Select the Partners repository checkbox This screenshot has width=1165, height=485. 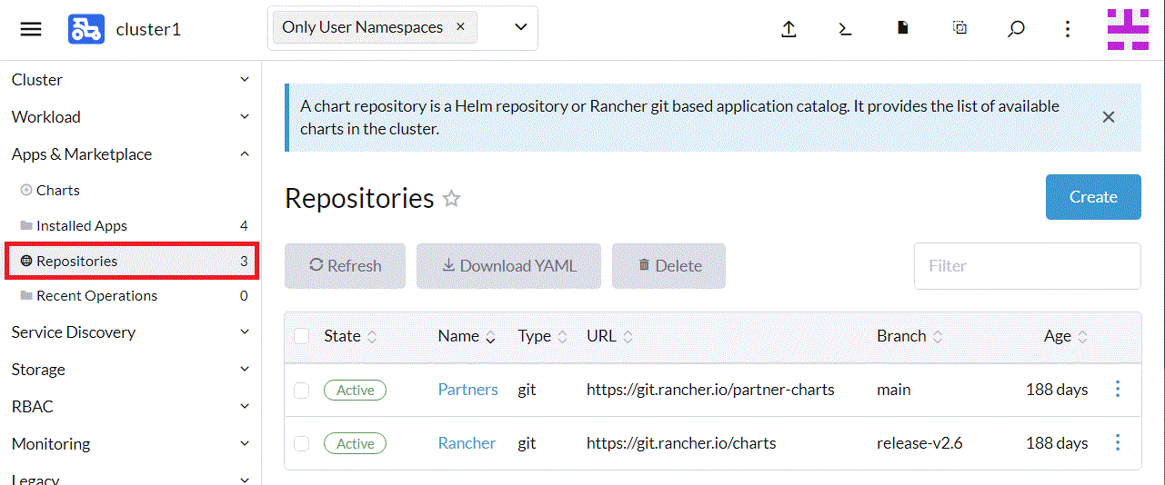(x=302, y=391)
